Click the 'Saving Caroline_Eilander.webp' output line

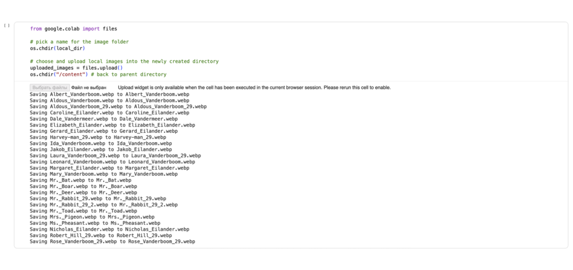(x=108, y=112)
